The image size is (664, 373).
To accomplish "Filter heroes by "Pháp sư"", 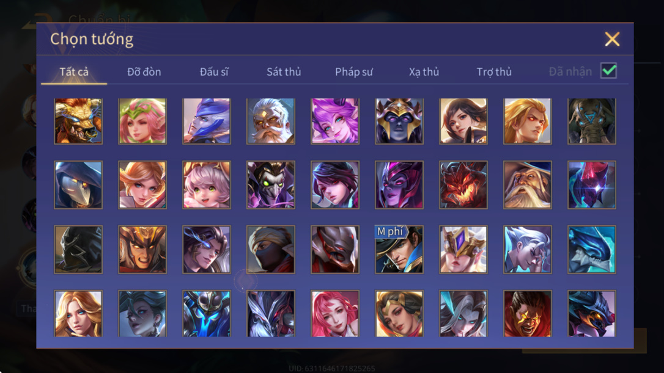I will (354, 72).
